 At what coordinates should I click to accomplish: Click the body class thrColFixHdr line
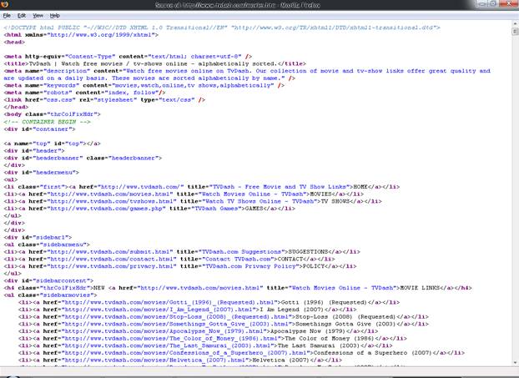point(52,114)
